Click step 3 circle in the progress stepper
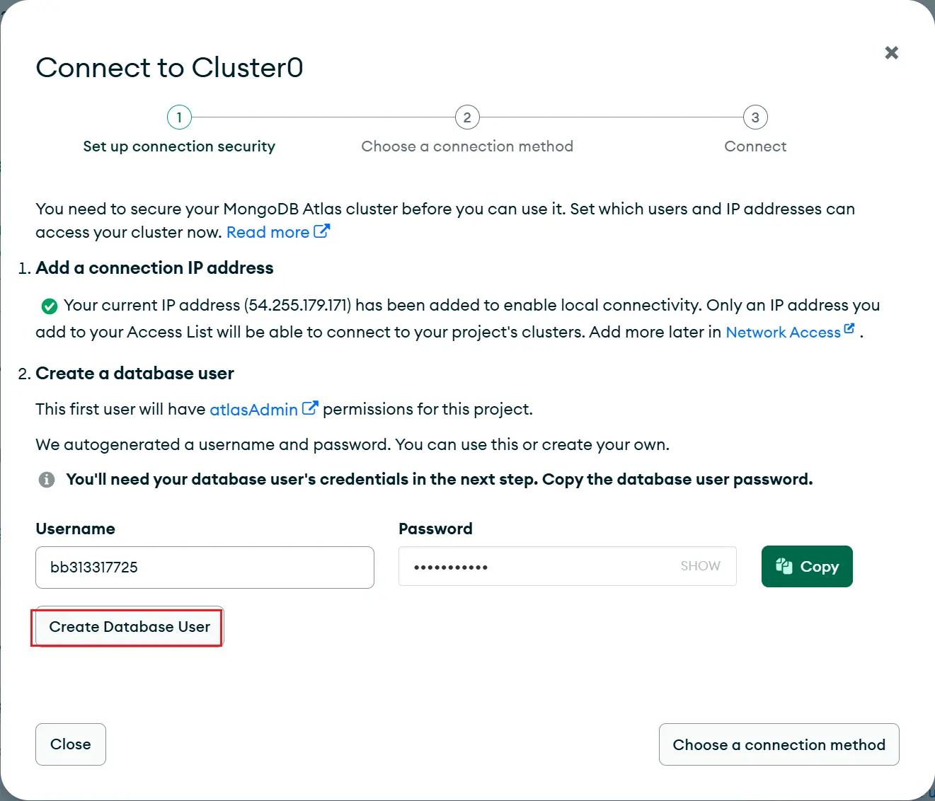935x801 pixels. (755, 117)
